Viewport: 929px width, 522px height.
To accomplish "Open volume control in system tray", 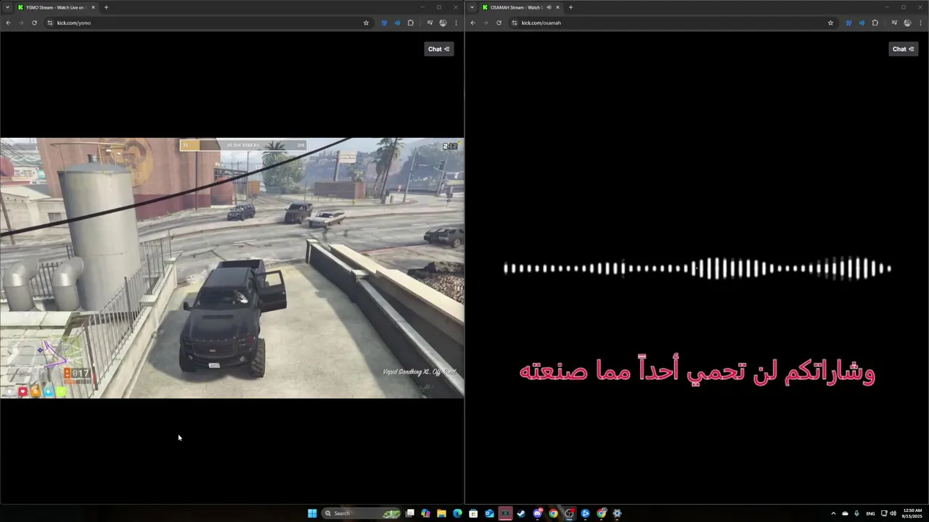I will coord(893,513).
